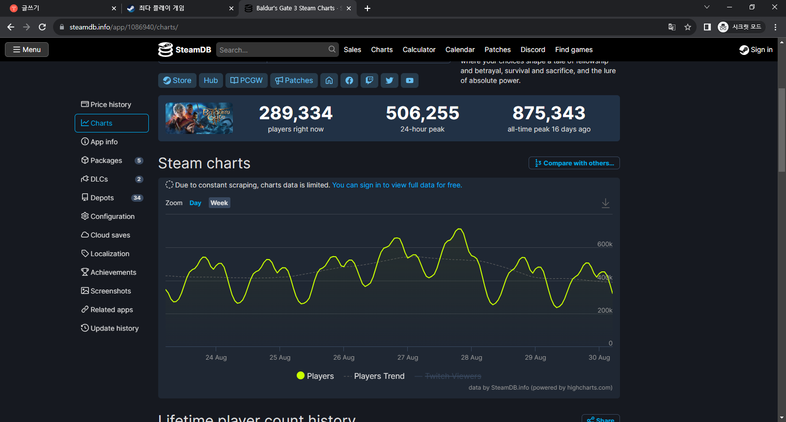Set chart zoom to Week
Image resolution: width=786 pixels, height=422 pixels.
coord(219,203)
